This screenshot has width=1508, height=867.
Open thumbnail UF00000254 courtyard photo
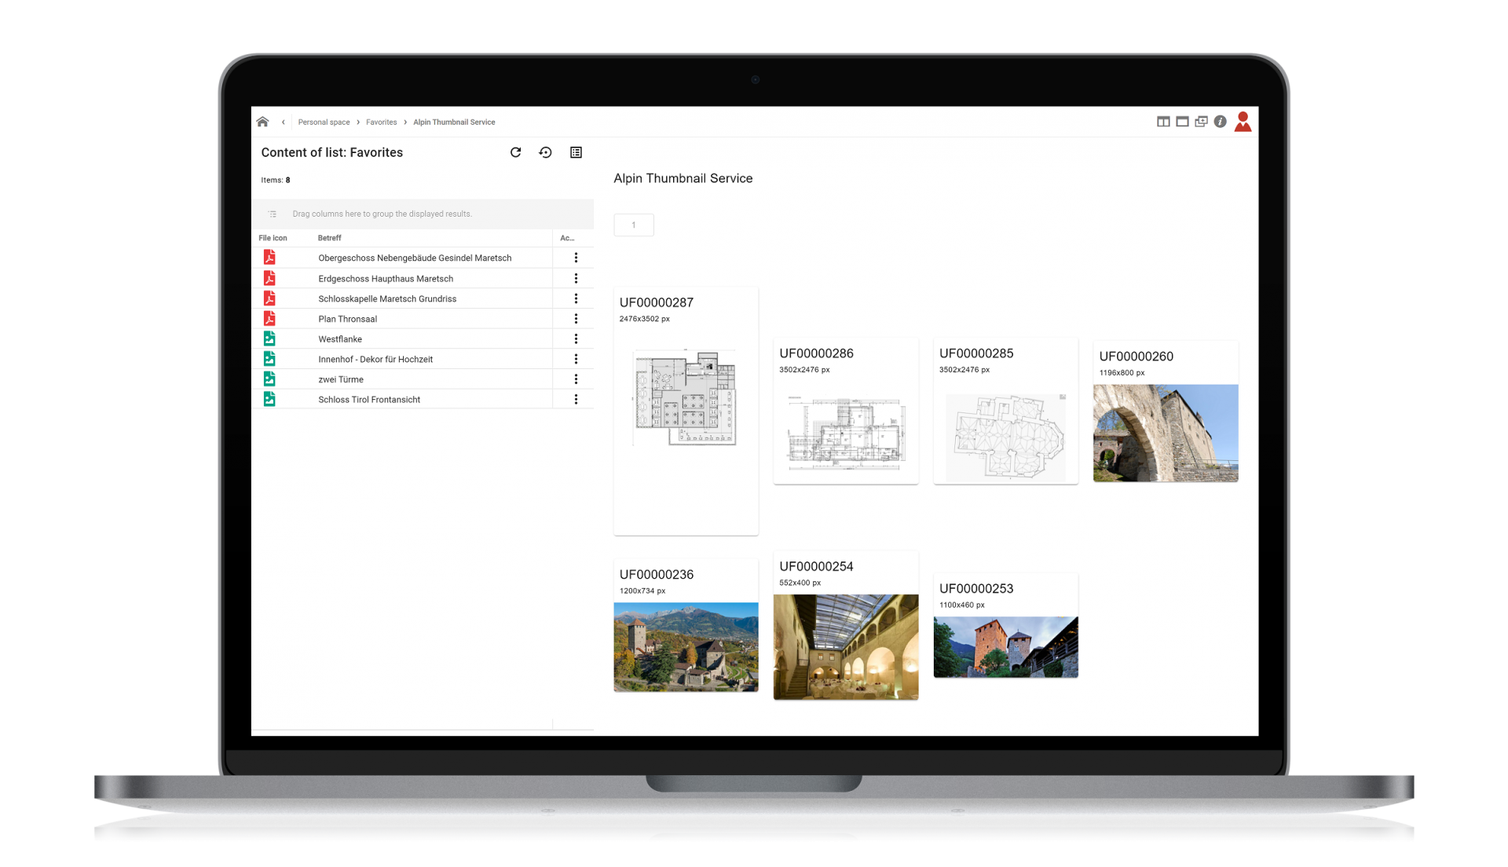pyautogui.click(x=846, y=626)
